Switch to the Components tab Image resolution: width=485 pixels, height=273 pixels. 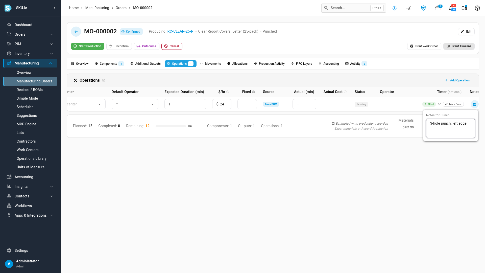pos(109,64)
